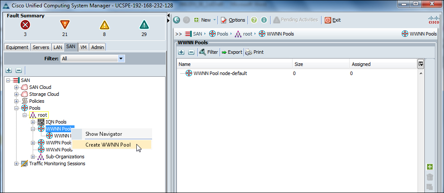Switch to the Admin tab
The image size is (444, 193).
(98, 47)
